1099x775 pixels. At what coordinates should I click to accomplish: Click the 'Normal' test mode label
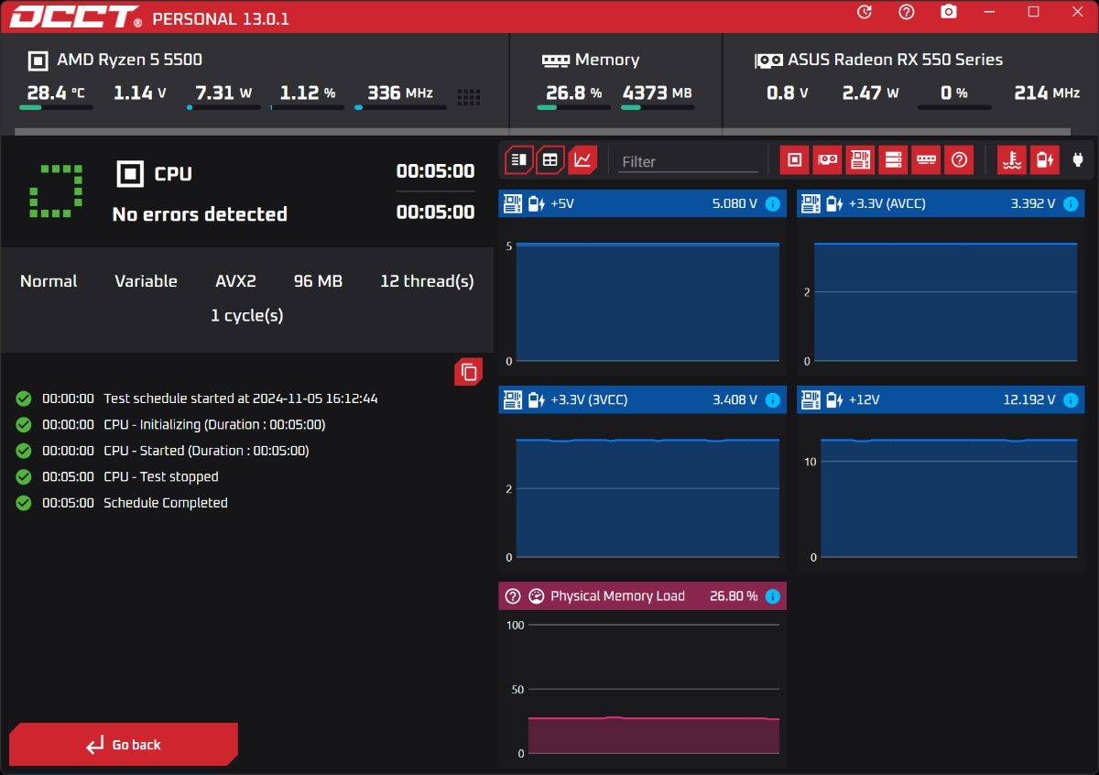coord(49,281)
